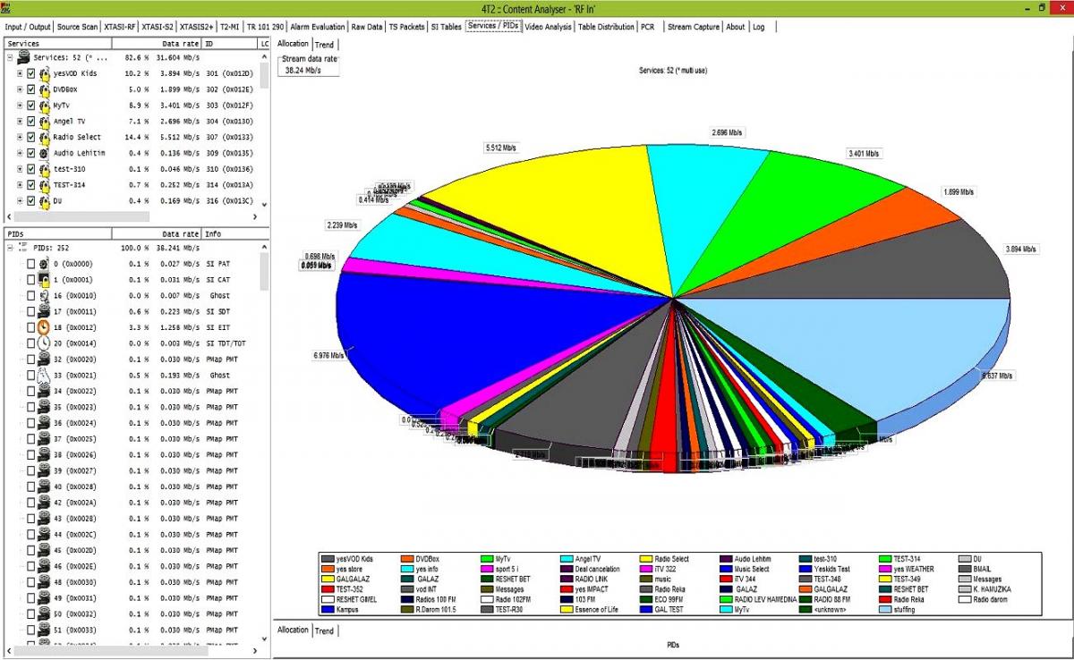Check the PID 17 (0x0011) checkbox
Viewport: 1074px width, 660px height.
tap(31, 311)
